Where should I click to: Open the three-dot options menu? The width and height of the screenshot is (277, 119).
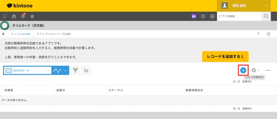(x=268, y=70)
